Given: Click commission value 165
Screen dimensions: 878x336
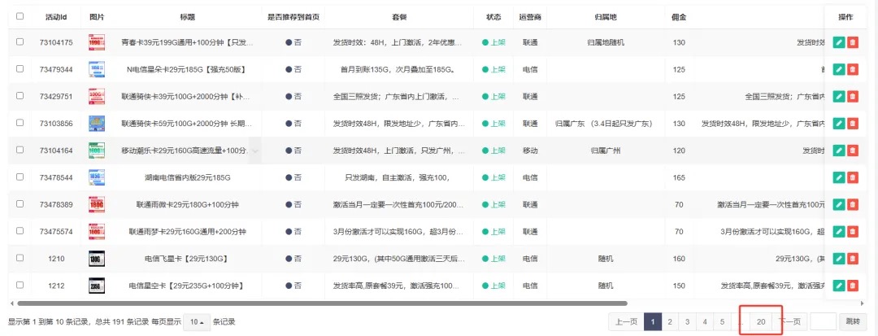Looking at the screenshot, I should tap(679, 177).
